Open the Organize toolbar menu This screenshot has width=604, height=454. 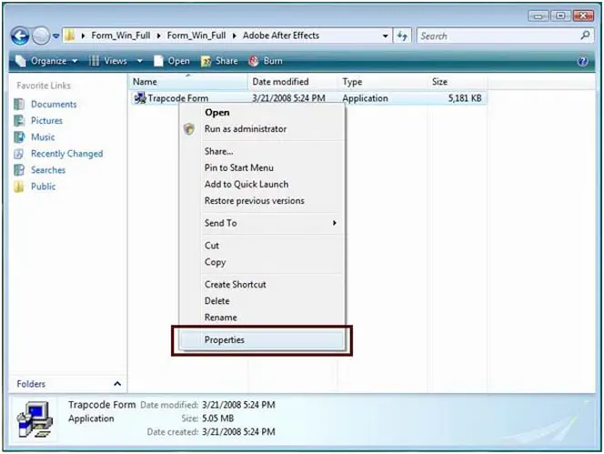46,61
